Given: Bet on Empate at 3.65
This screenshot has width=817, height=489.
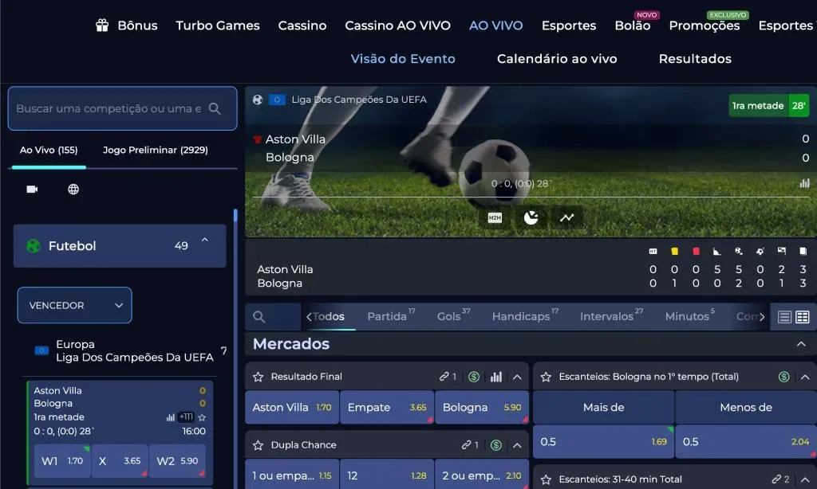Looking at the screenshot, I should tap(387, 407).
